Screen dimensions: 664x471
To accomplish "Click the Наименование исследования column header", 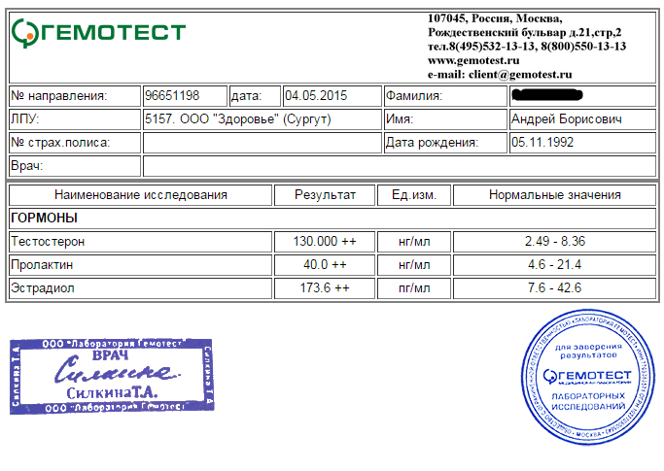I will [x=141, y=195].
